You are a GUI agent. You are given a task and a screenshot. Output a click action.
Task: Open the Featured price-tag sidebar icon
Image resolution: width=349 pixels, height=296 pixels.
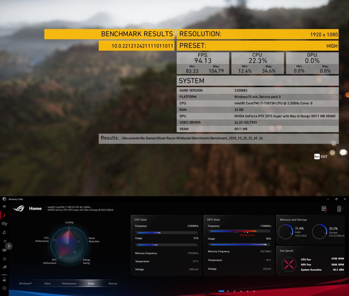4,267
